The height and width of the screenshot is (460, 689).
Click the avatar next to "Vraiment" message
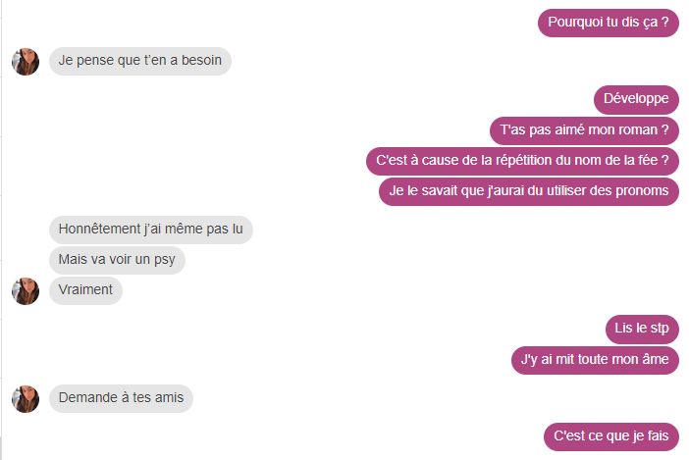tap(26, 291)
